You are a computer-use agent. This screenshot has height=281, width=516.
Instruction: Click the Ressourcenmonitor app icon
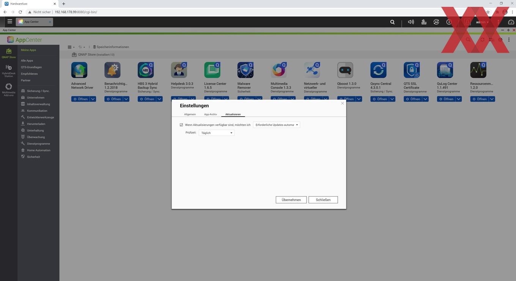coord(478,70)
